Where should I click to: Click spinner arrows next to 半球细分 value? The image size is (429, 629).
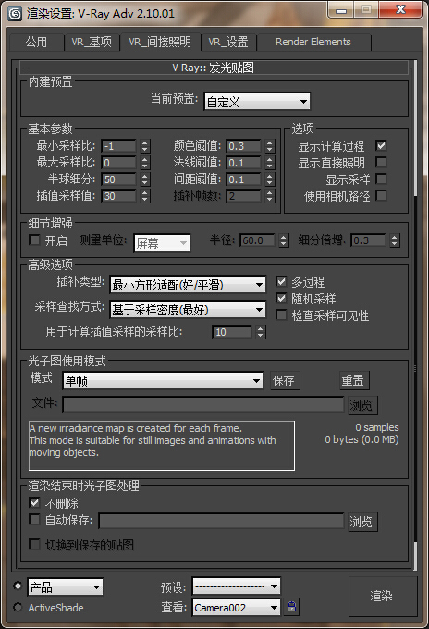tap(145, 179)
